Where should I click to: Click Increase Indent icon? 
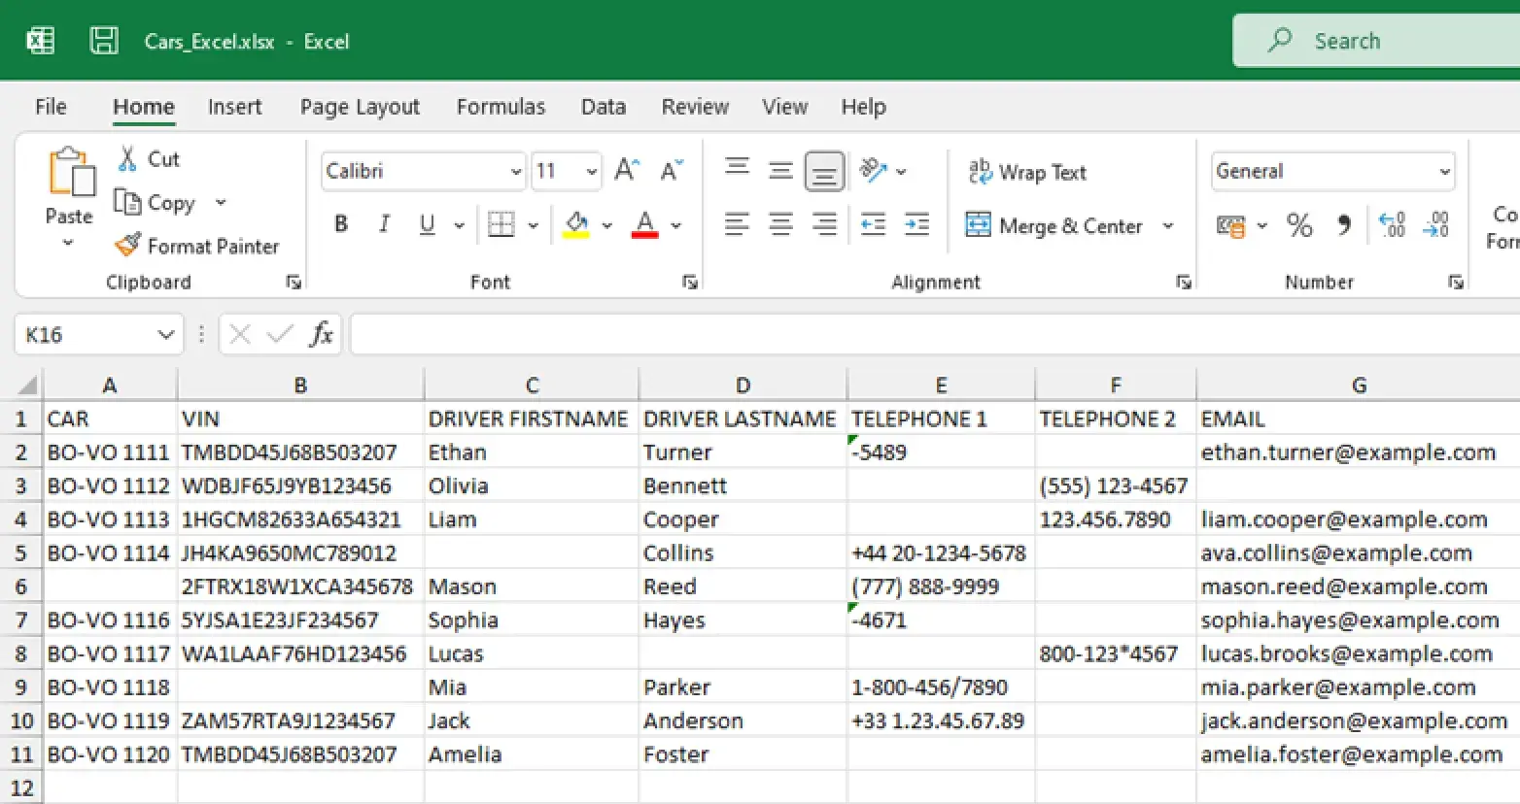[916, 224]
